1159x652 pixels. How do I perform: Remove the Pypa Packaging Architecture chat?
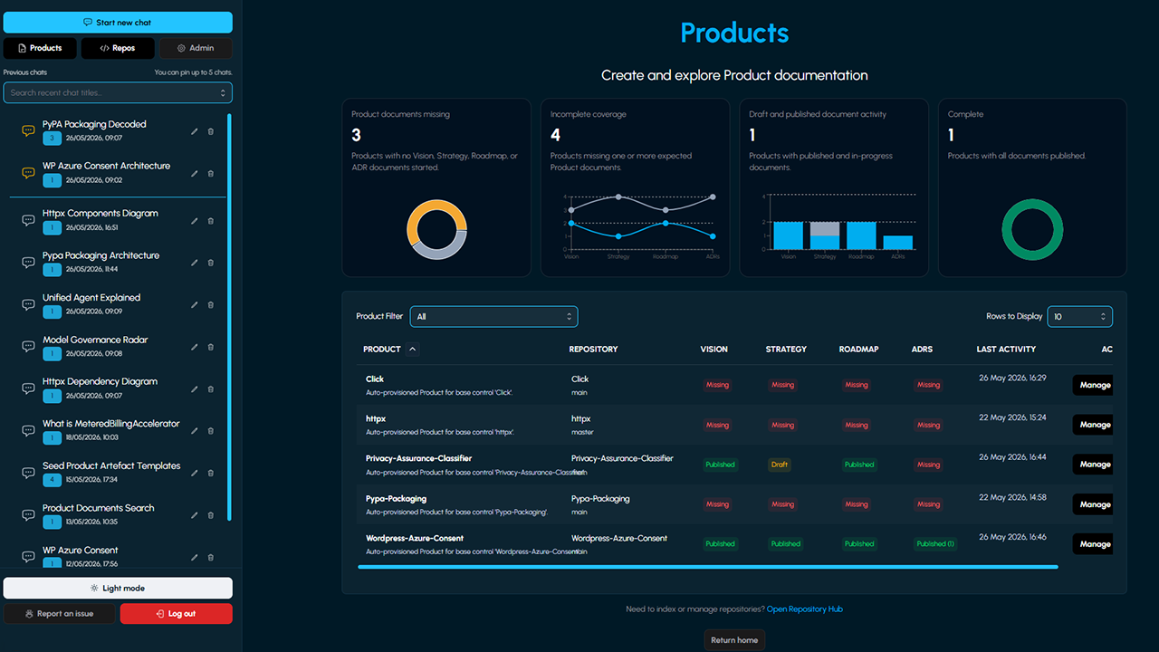[x=211, y=263]
